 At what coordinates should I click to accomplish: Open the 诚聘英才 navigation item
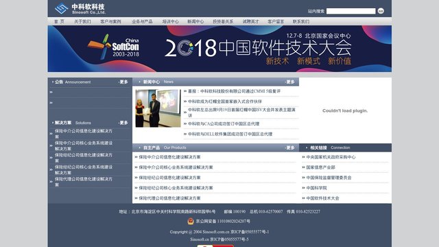point(250,21)
